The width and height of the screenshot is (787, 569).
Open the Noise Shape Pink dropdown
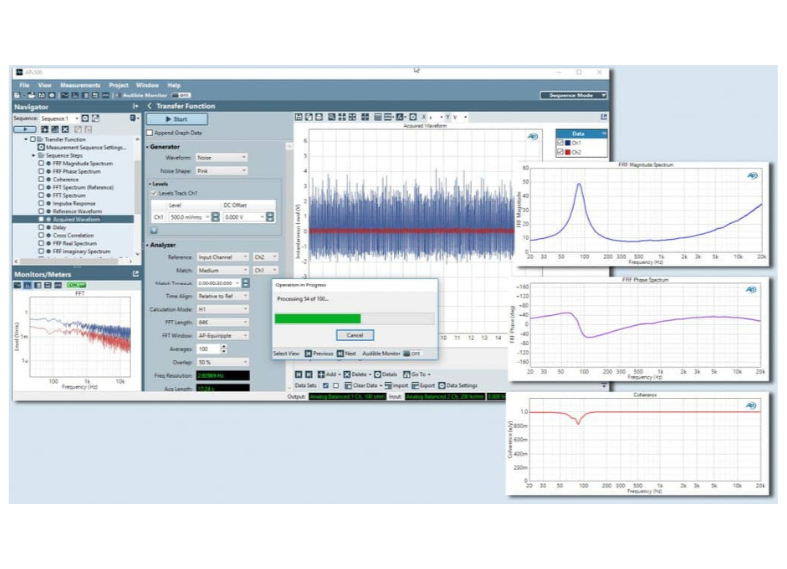click(x=222, y=171)
